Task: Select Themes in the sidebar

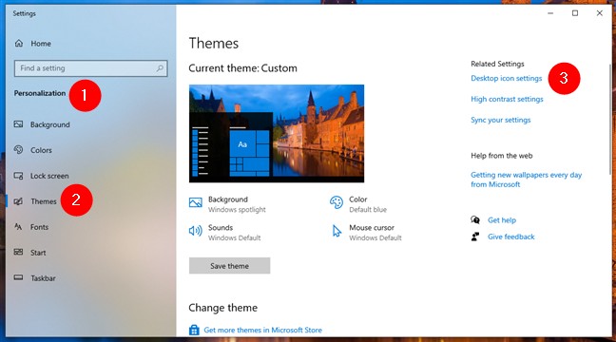Action: click(x=44, y=201)
